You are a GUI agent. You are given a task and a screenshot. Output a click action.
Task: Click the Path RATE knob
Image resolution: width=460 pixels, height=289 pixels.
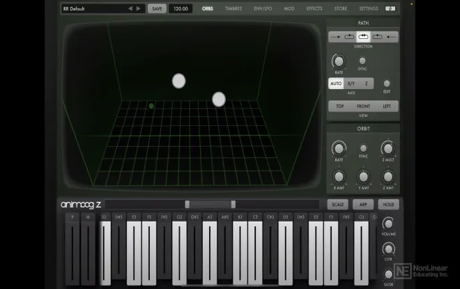tap(339, 61)
